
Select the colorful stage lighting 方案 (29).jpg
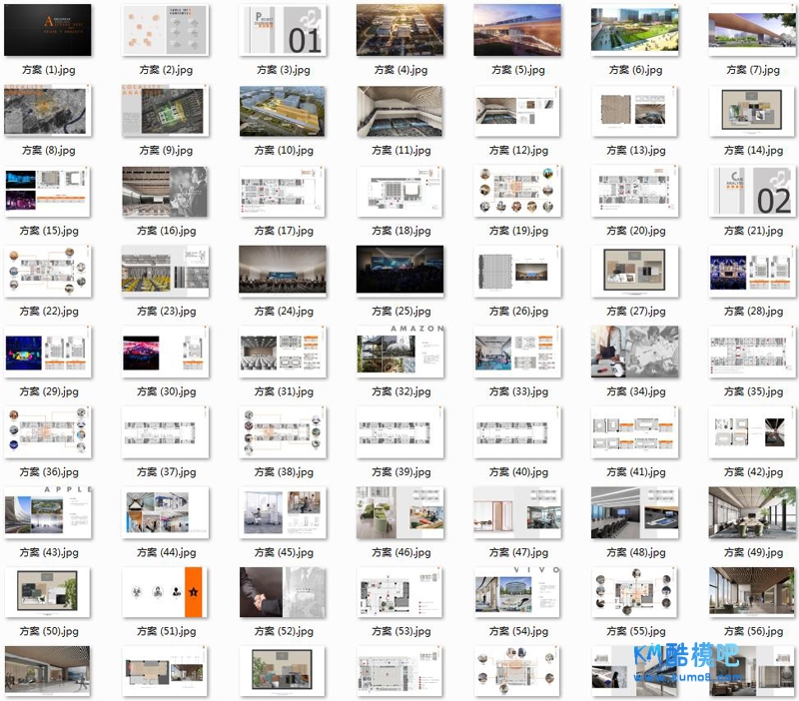click(48, 351)
